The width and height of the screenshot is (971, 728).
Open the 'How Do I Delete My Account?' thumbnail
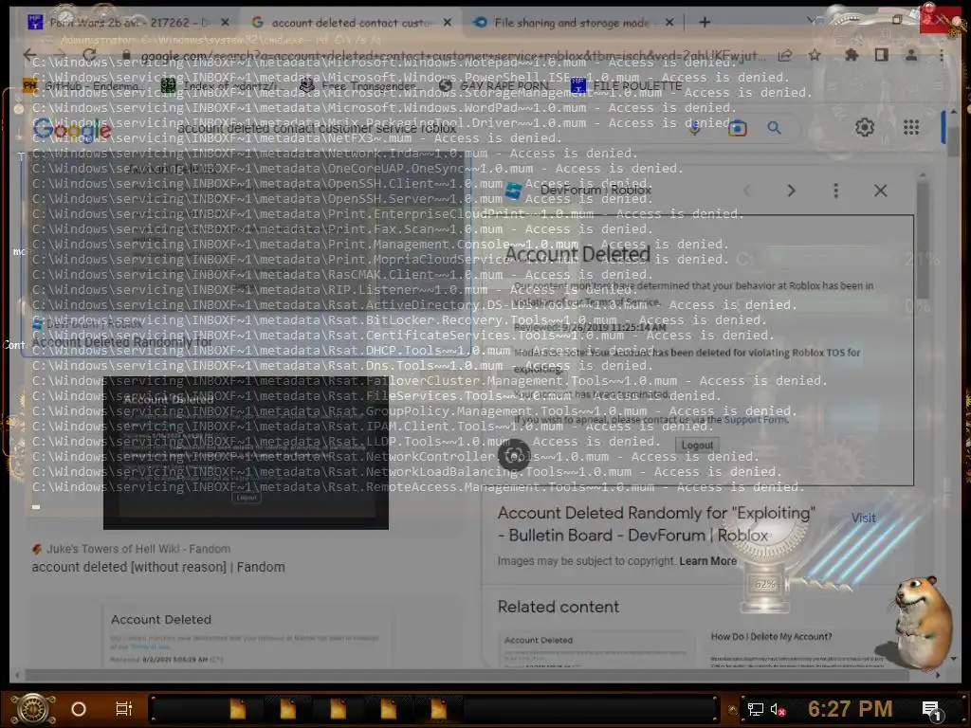click(796, 648)
